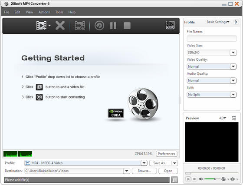Expand the Video Size dropdown
The width and height of the screenshot is (243, 185).
click(233, 53)
